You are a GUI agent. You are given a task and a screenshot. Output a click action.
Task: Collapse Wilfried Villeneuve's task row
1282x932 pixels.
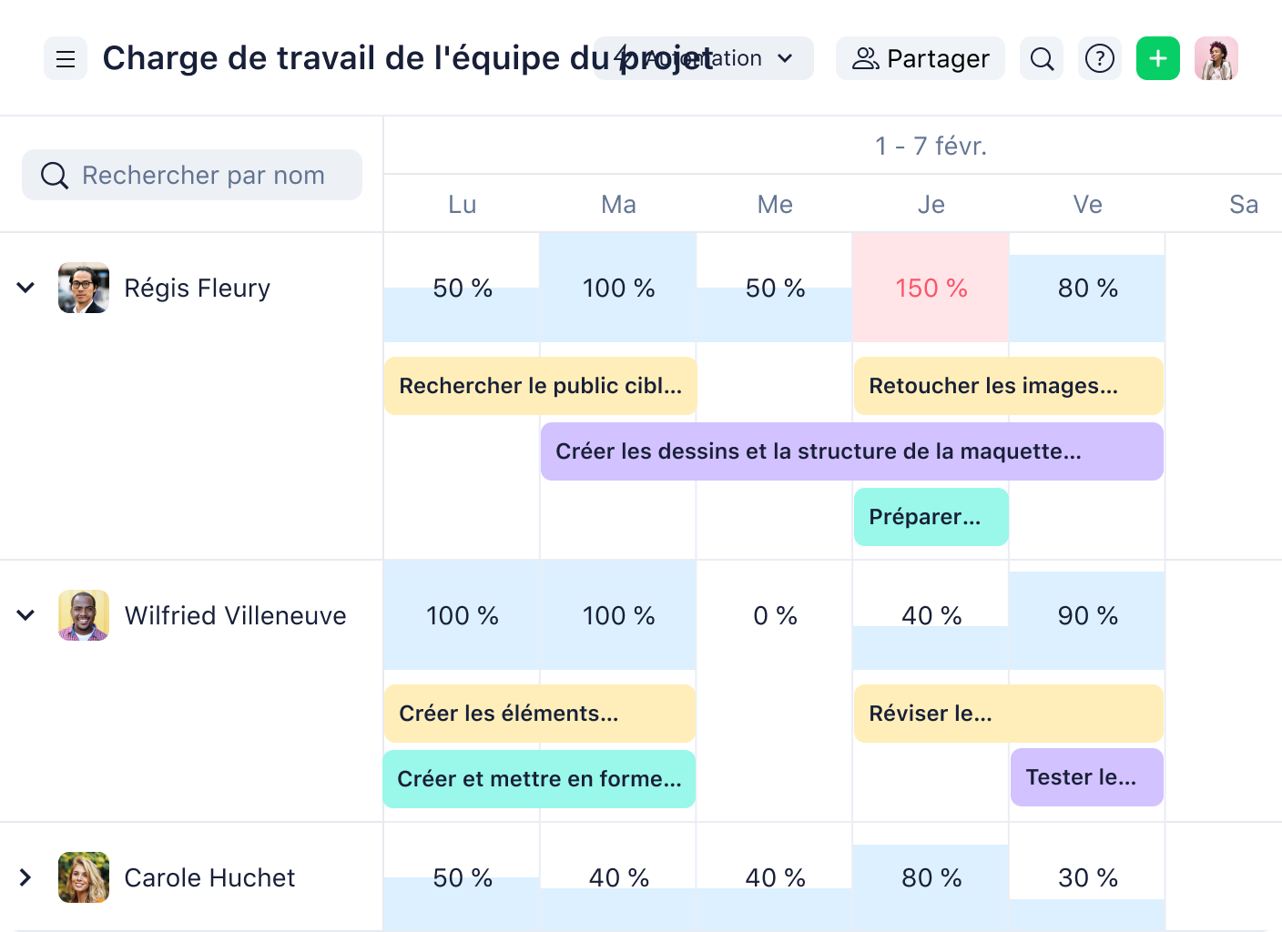25,615
